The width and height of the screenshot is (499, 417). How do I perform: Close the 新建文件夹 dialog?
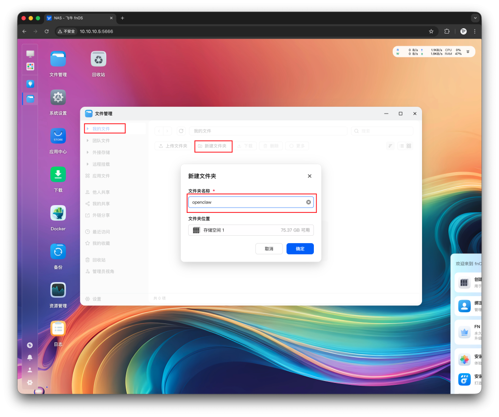tap(309, 176)
